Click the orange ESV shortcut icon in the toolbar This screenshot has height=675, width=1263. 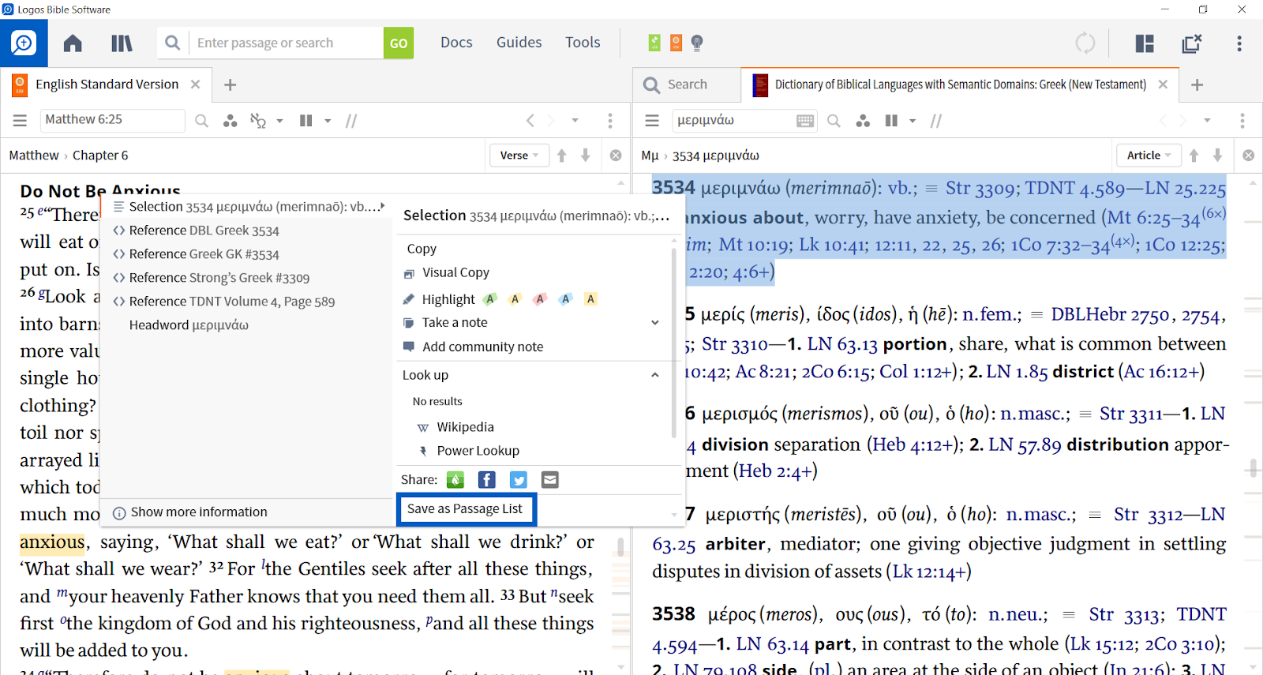[676, 43]
